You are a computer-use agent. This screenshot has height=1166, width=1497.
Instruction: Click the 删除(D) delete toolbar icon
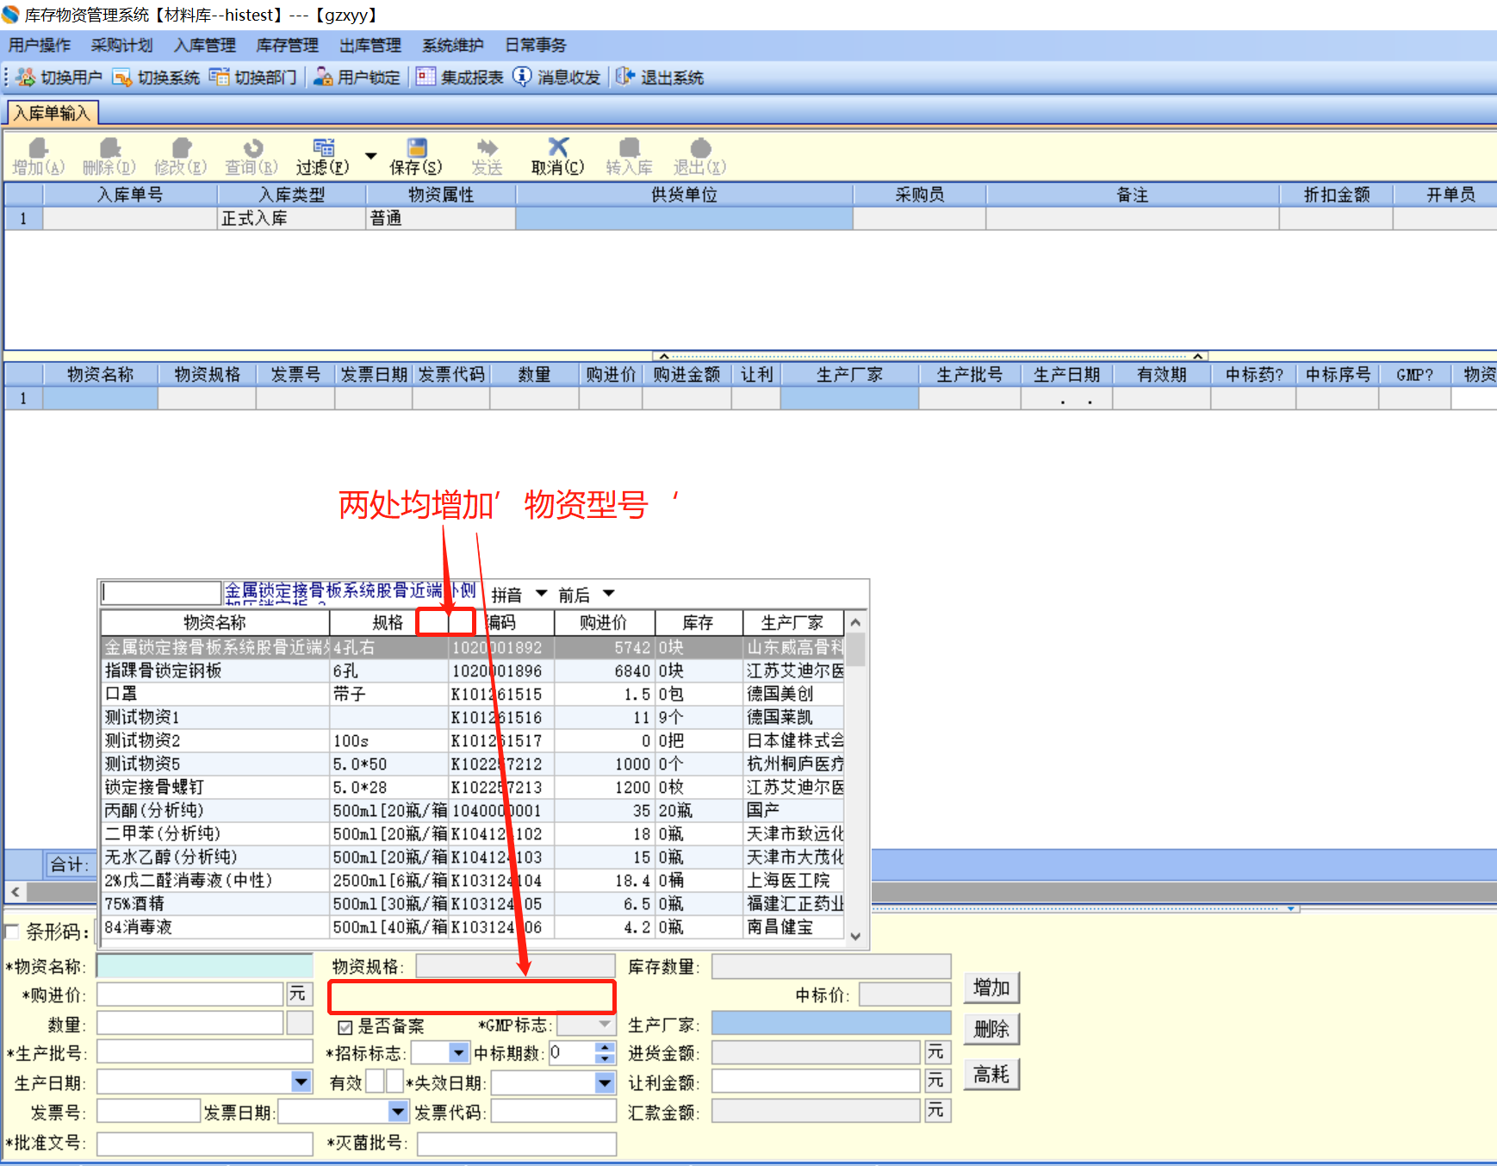click(x=110, y=148)
